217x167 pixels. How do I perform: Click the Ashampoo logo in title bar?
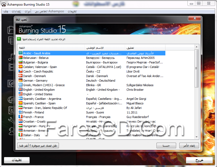(4, 5)
